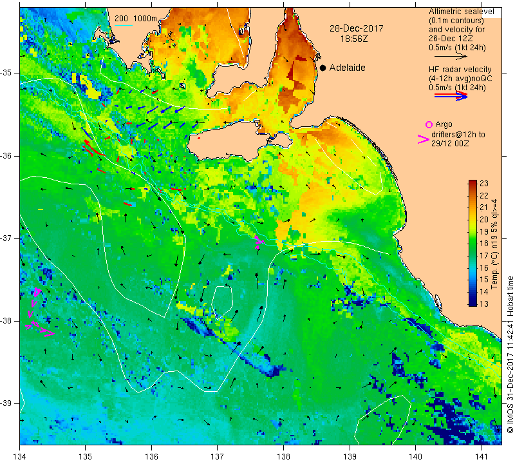Click the '(4-12h avg)noQC' legend text

(x=460, y=79)
